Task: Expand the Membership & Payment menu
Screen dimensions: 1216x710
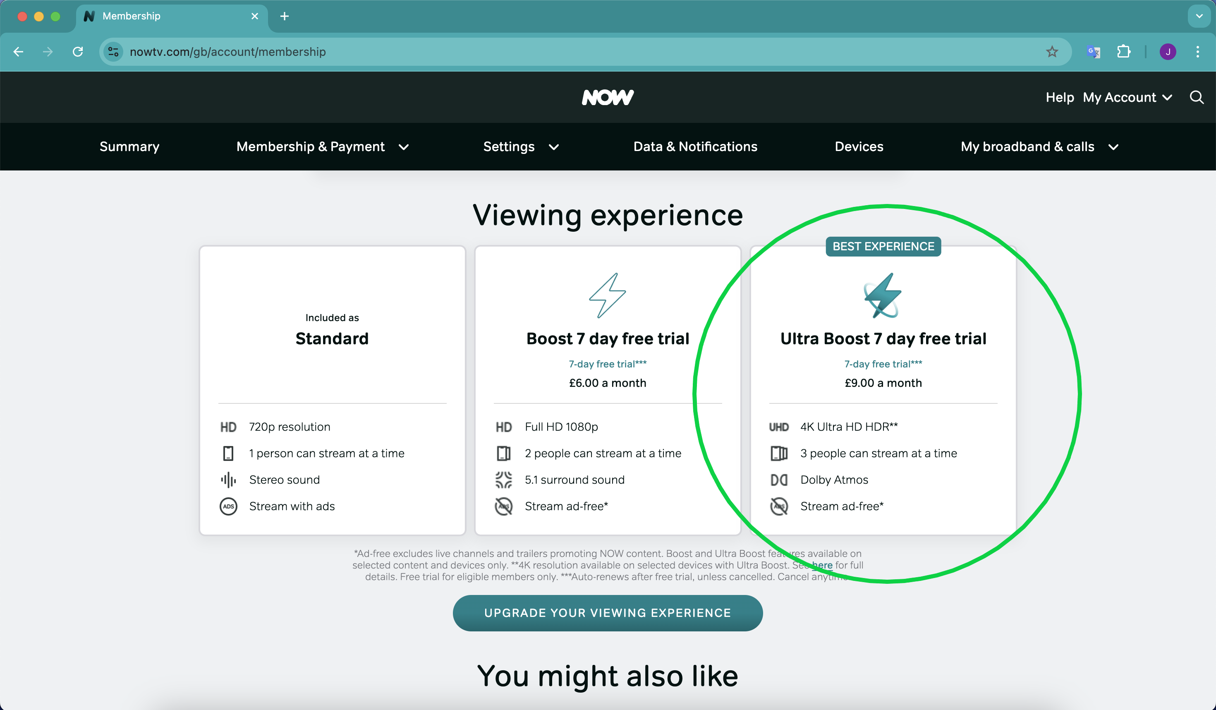Action: tap(323, 147)
